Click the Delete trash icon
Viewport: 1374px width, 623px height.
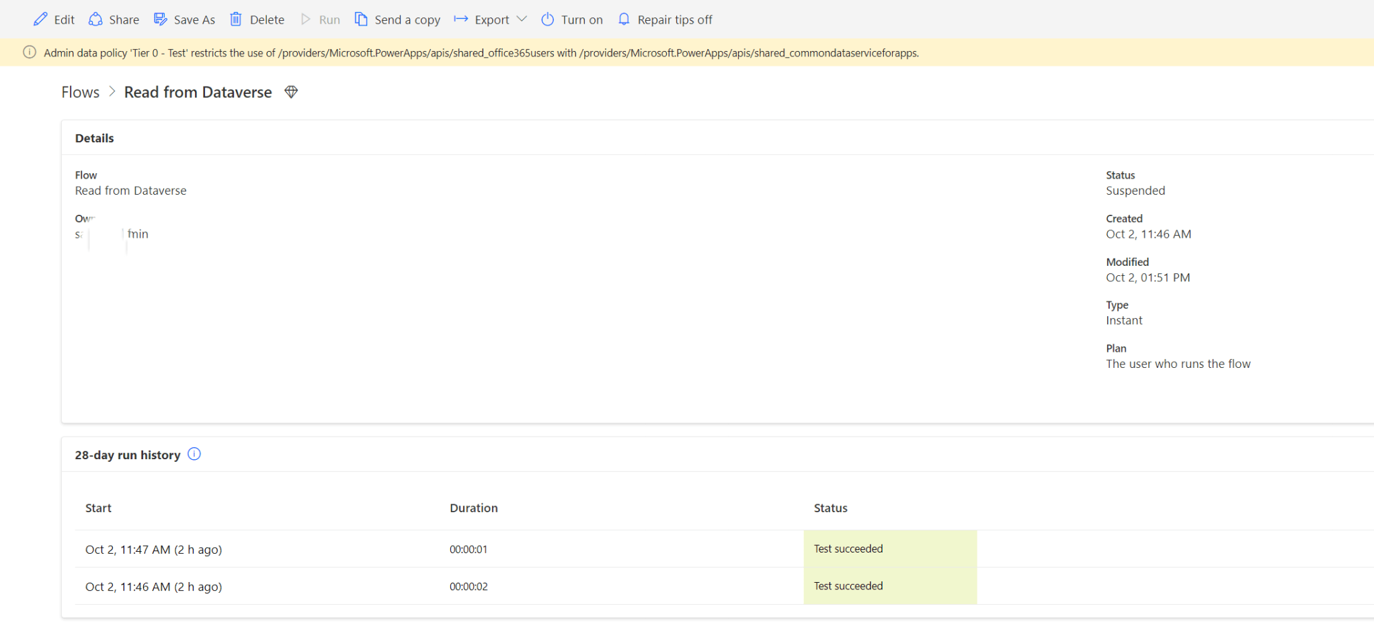pyautogui.click(x=235, y=19)
